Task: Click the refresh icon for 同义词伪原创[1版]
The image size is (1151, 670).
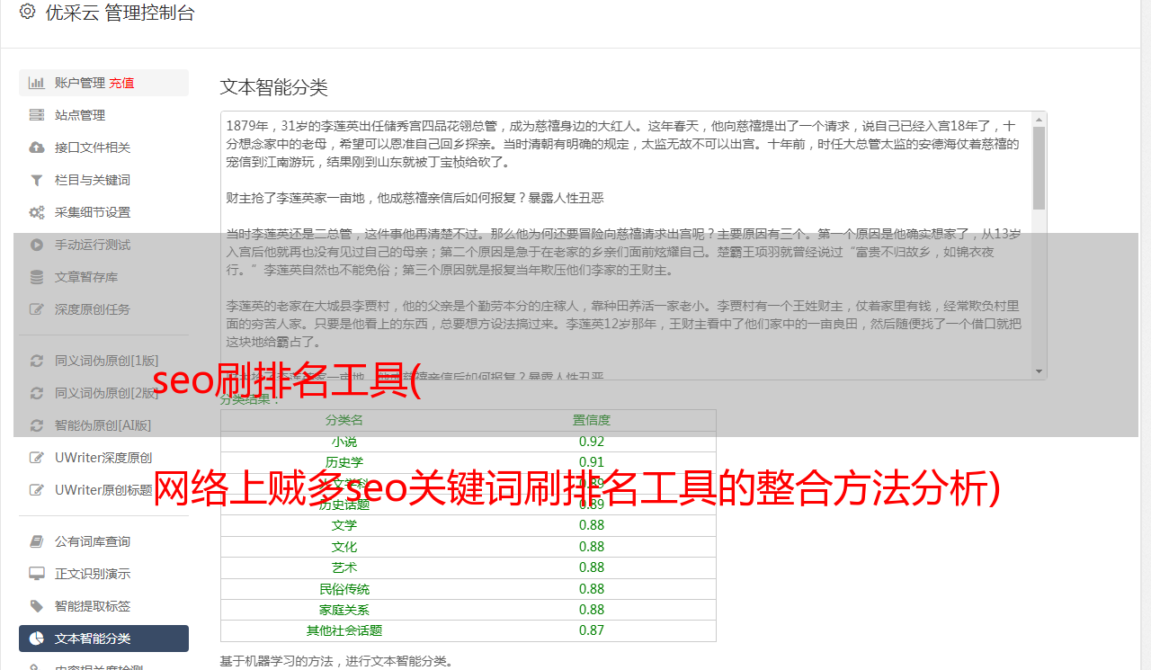Action: (x=37, y=361)
